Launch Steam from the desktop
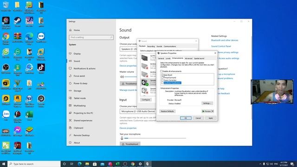This screenshot has height=167, width=297. 18,22
